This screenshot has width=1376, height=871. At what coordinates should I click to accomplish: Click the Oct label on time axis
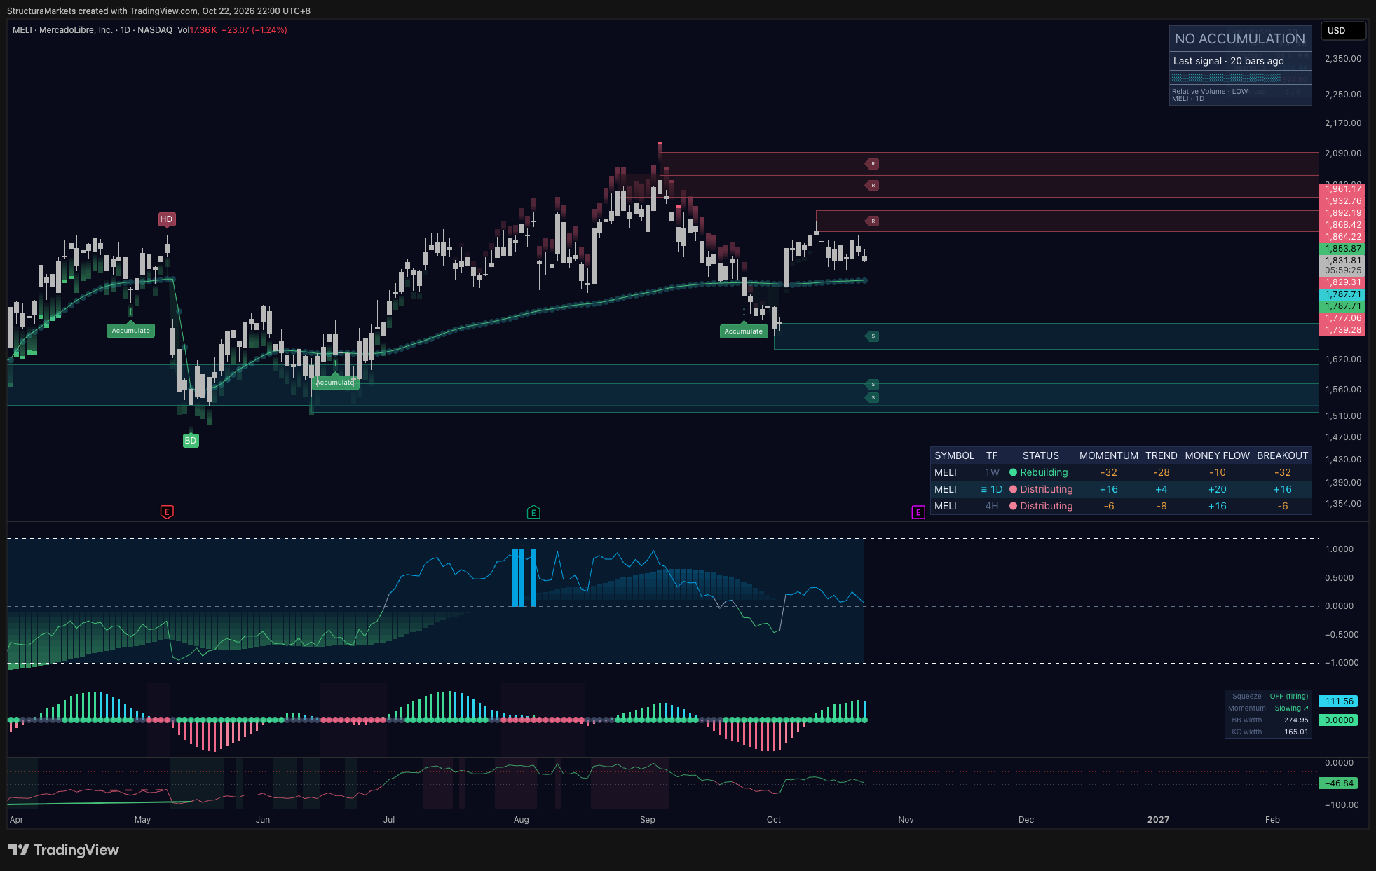tap(774, 820)
